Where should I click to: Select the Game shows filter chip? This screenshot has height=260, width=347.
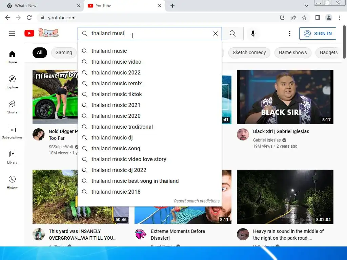click(293, 52)
